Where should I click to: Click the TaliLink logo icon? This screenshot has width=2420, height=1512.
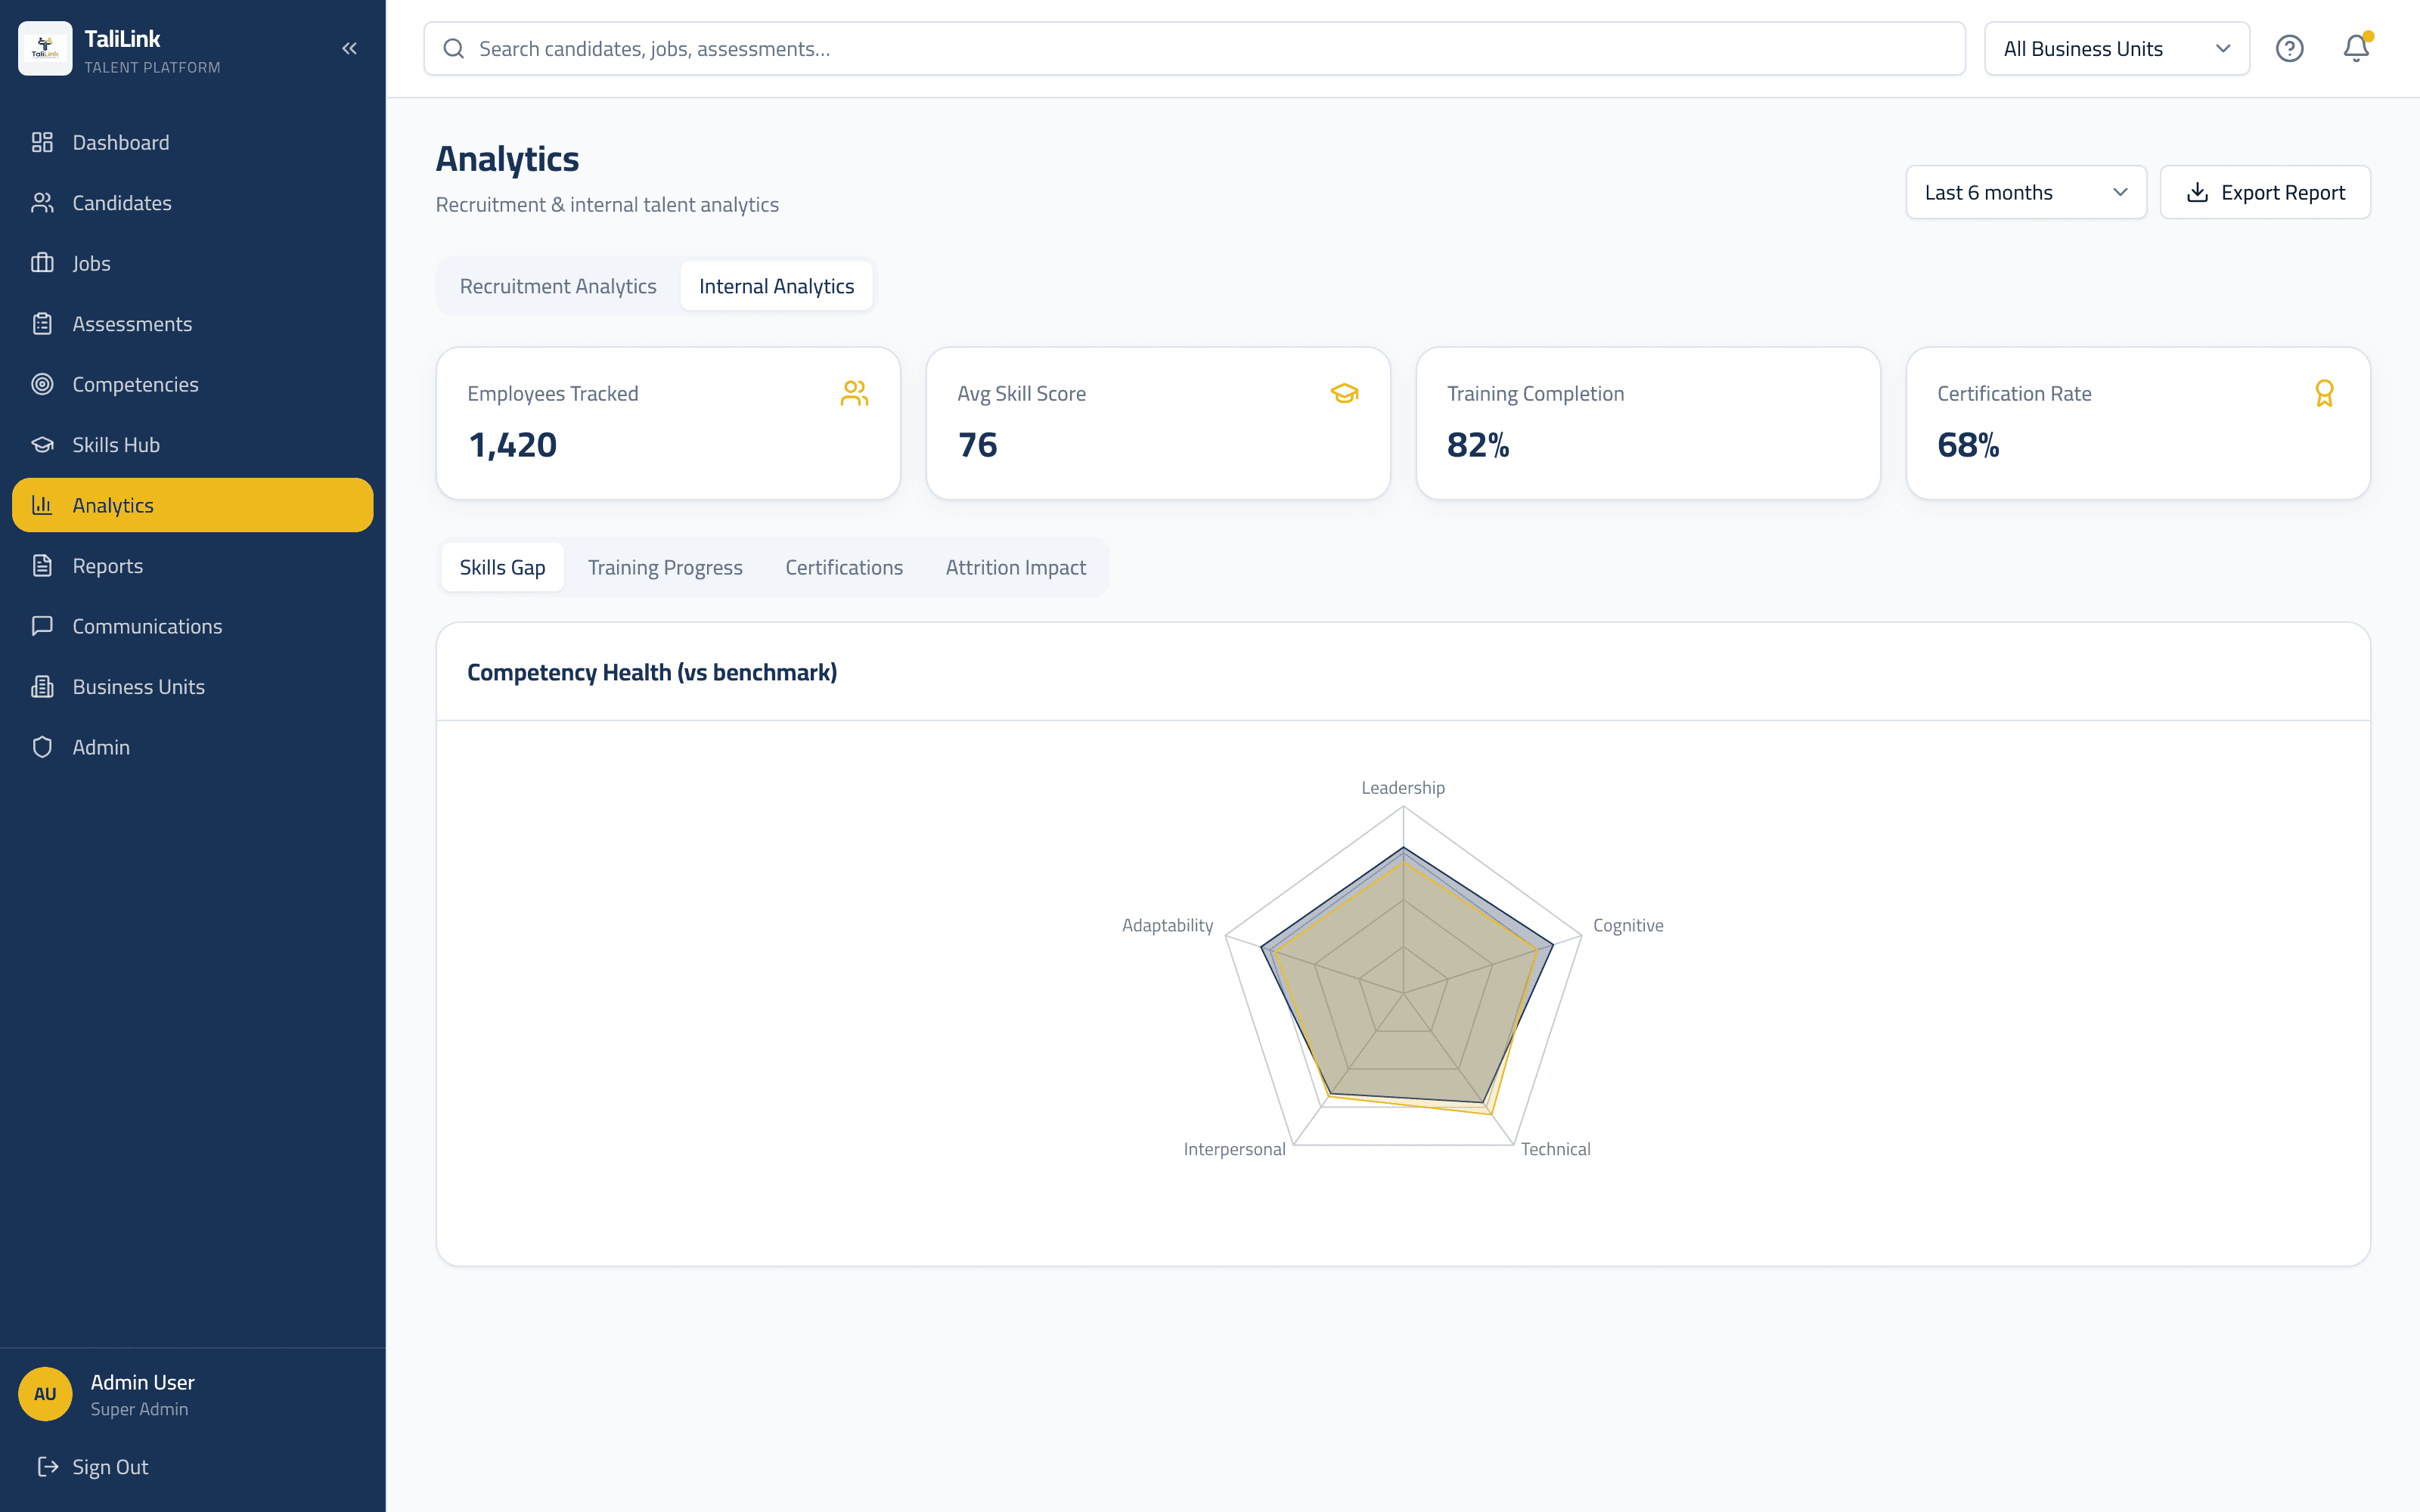tap(45, 48)
